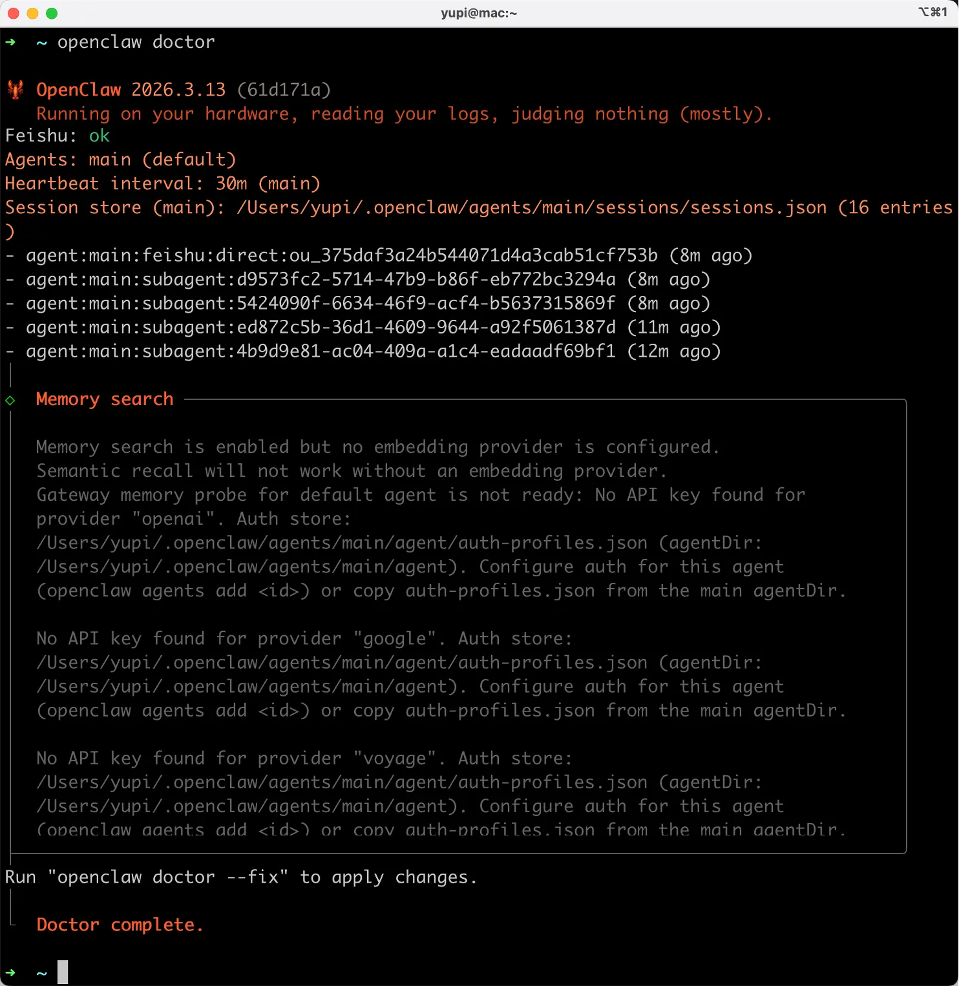This screenshot has width=959, height=986.
Task: Click the "Memory search" section heading
Action: coord(105,399)
